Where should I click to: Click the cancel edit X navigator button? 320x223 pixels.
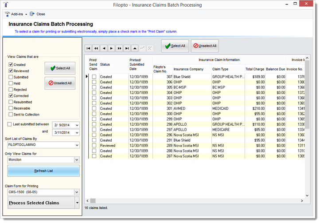pyautogui.click(x=150, y=48)
